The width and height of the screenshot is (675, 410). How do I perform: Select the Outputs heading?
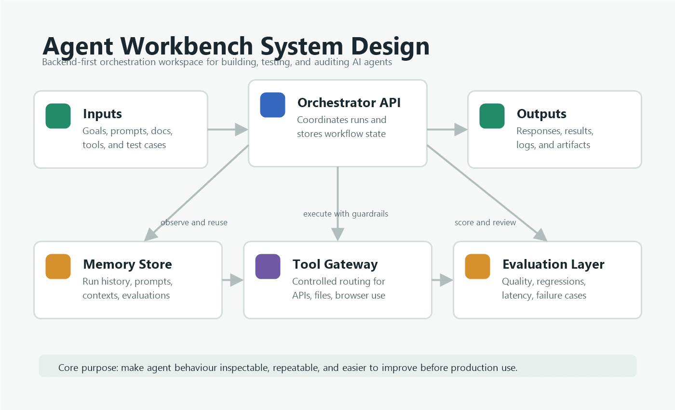pyautogui.click(x=541, y=114)
